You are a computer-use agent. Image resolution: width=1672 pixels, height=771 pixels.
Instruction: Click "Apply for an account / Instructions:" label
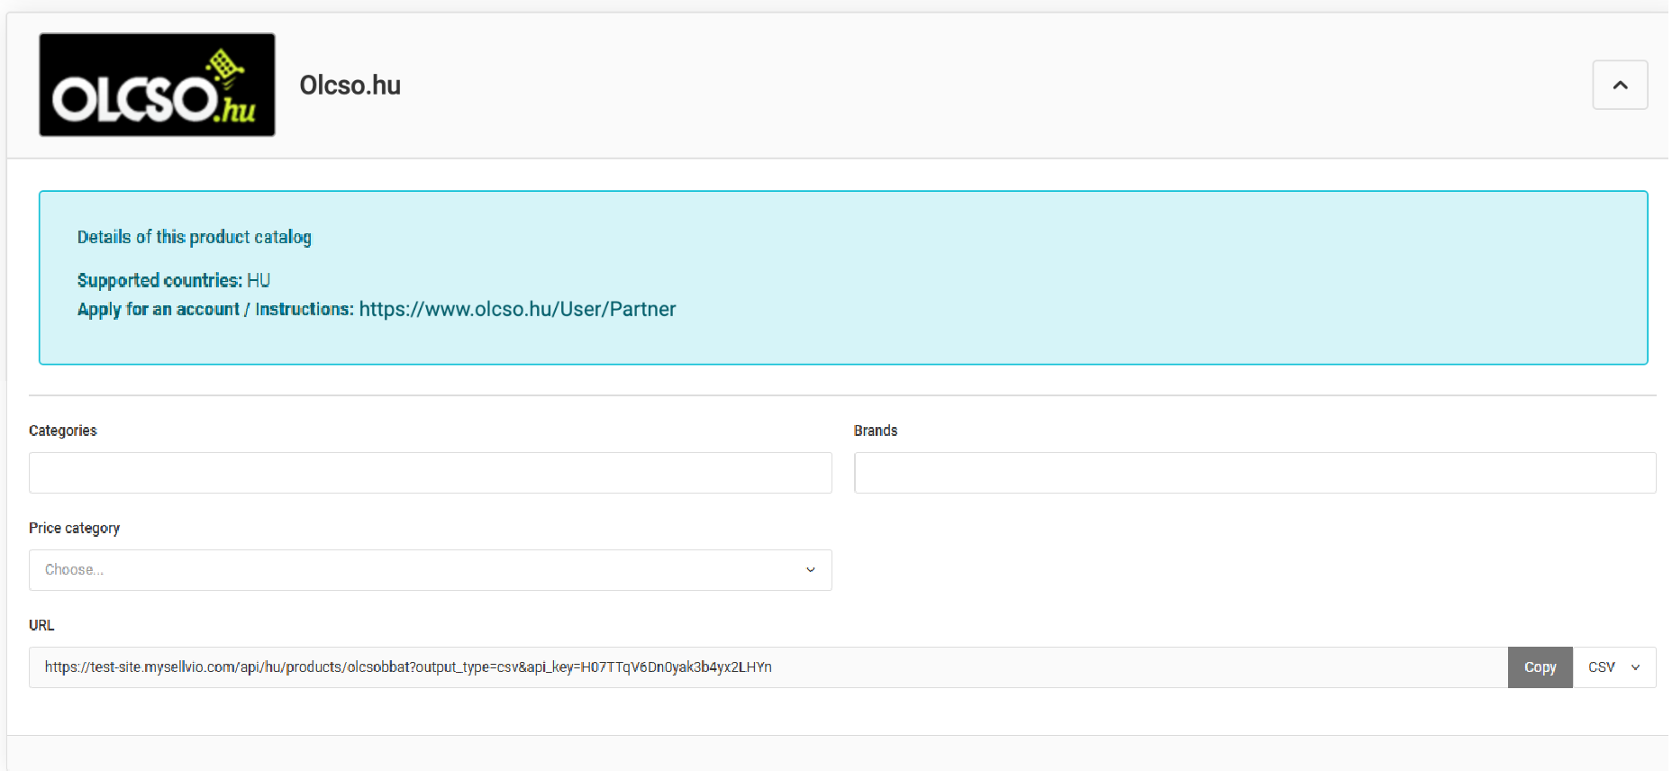[215, 309]
